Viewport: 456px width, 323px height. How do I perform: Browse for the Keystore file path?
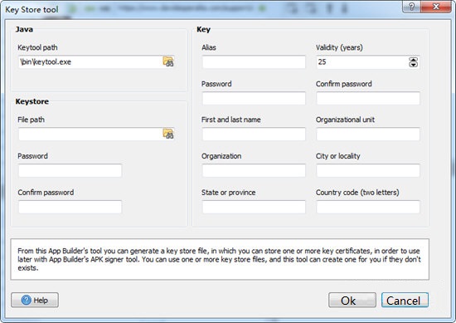point(168,134)
